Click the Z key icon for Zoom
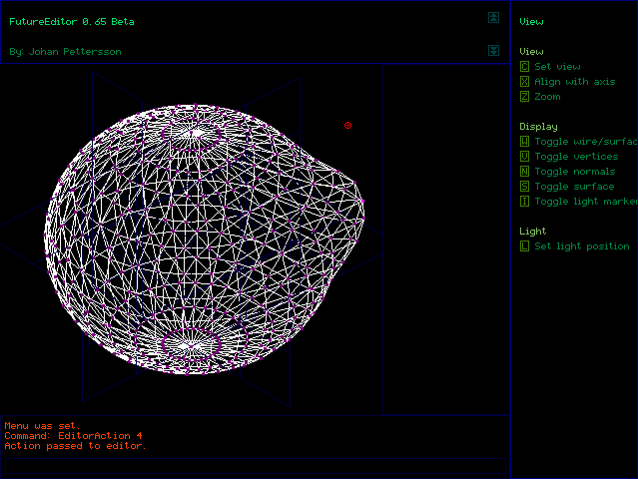Viewport: 638px width, 479px height. pyautogui.click(x=525, y=97)
